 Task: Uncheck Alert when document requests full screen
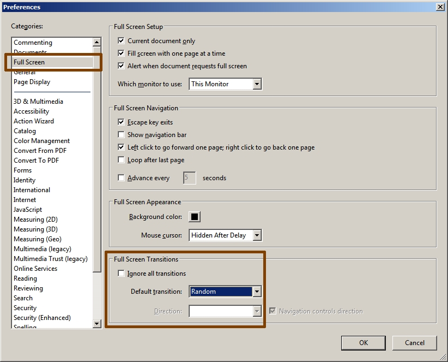(x=121, y=66)
